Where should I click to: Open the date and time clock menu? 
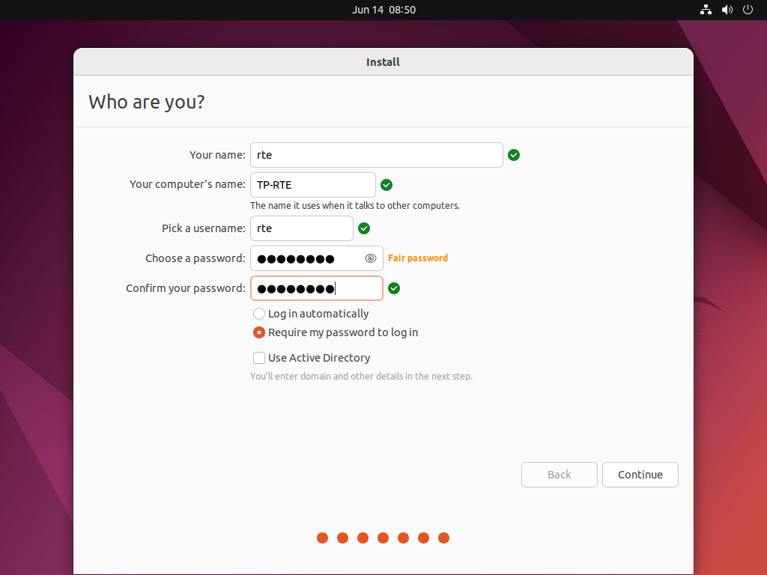pos(383,10)
